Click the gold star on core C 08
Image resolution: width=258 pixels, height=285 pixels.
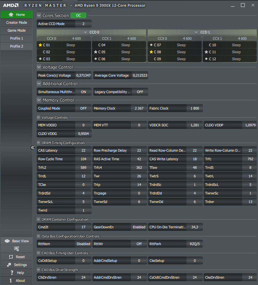tap(151, 52)
